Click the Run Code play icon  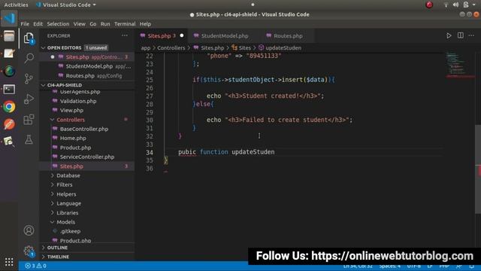(449, 35)
